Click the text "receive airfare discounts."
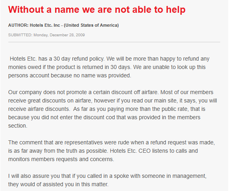 coord(39,109)
